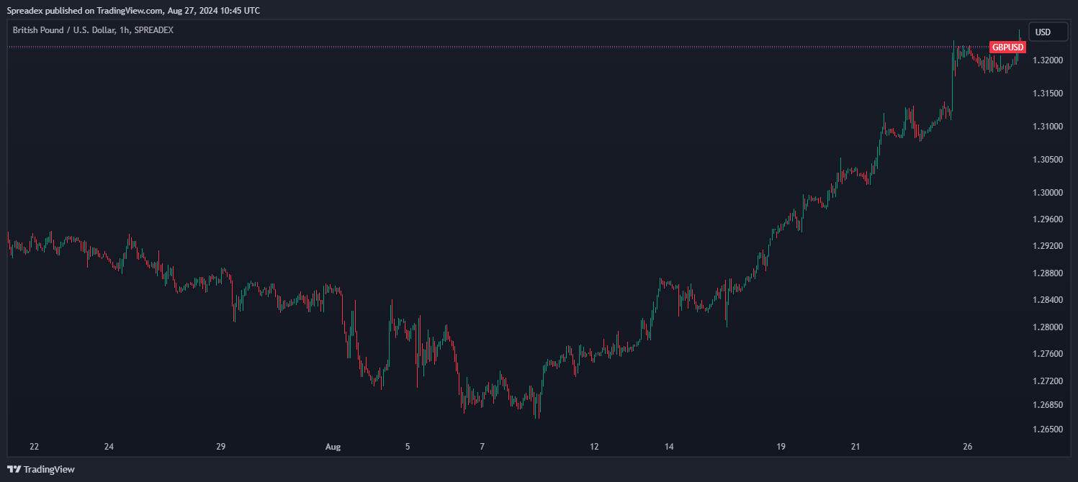Image resolution: width=1078 pixels, height=482 pixels.
Task: Click the 5 date label on time axis
Action: coord(408,447)
